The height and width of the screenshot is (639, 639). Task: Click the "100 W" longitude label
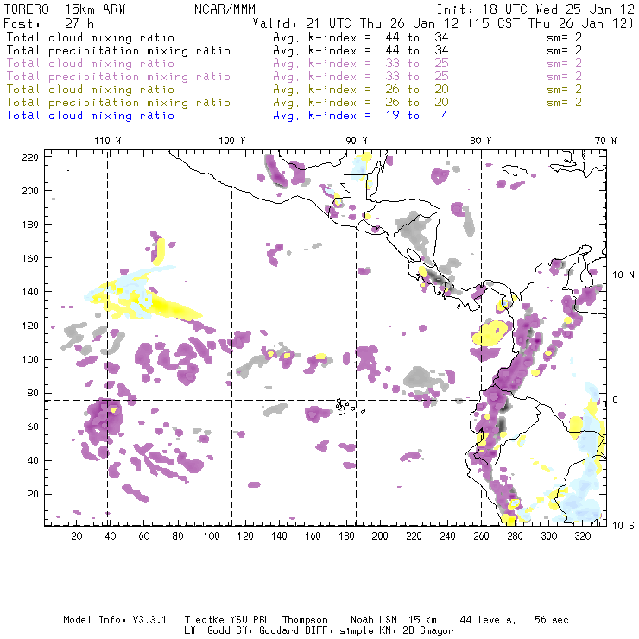point(232,141)
